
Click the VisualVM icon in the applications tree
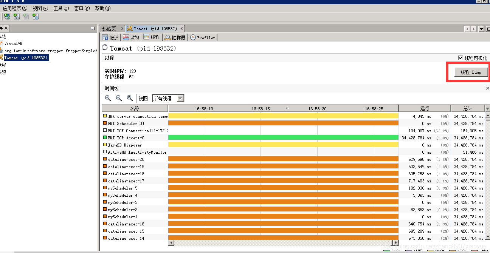[x=2, y=43]
